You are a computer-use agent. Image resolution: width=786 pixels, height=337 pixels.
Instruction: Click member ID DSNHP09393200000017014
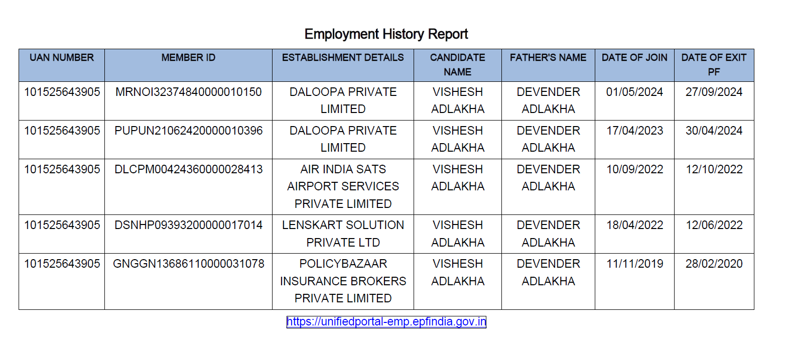[x=188, y=225]
